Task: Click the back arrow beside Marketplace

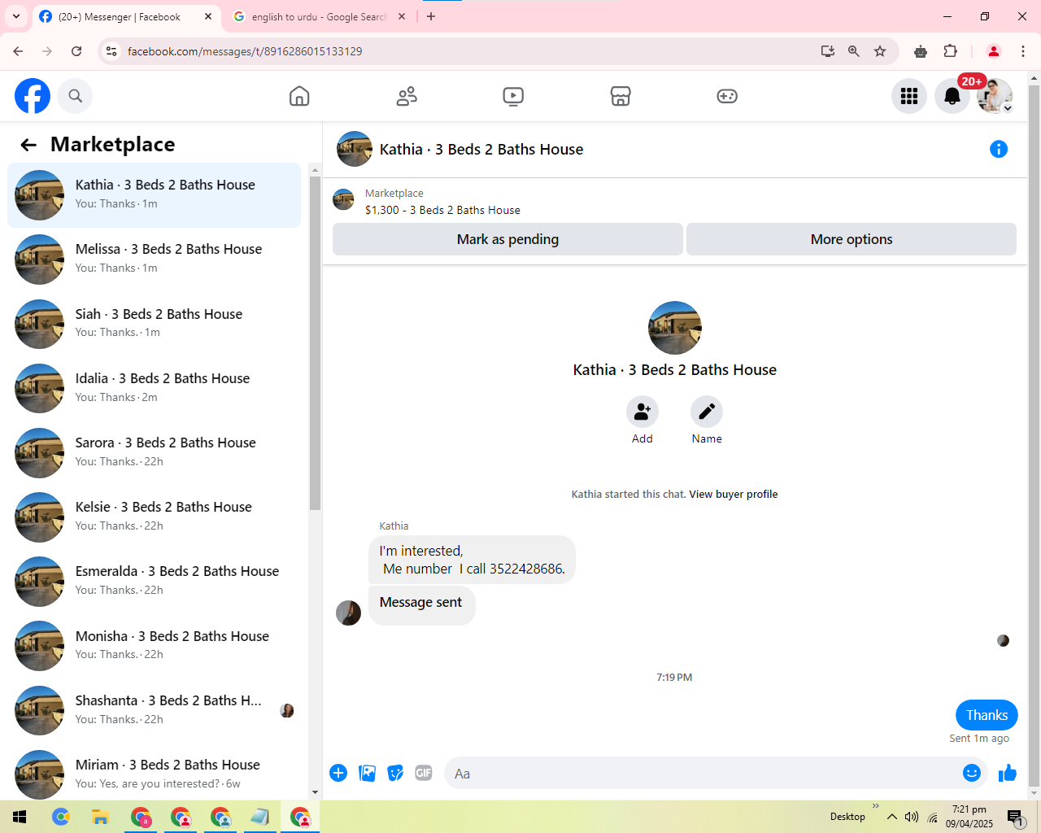Action: [x=28, y=145]
